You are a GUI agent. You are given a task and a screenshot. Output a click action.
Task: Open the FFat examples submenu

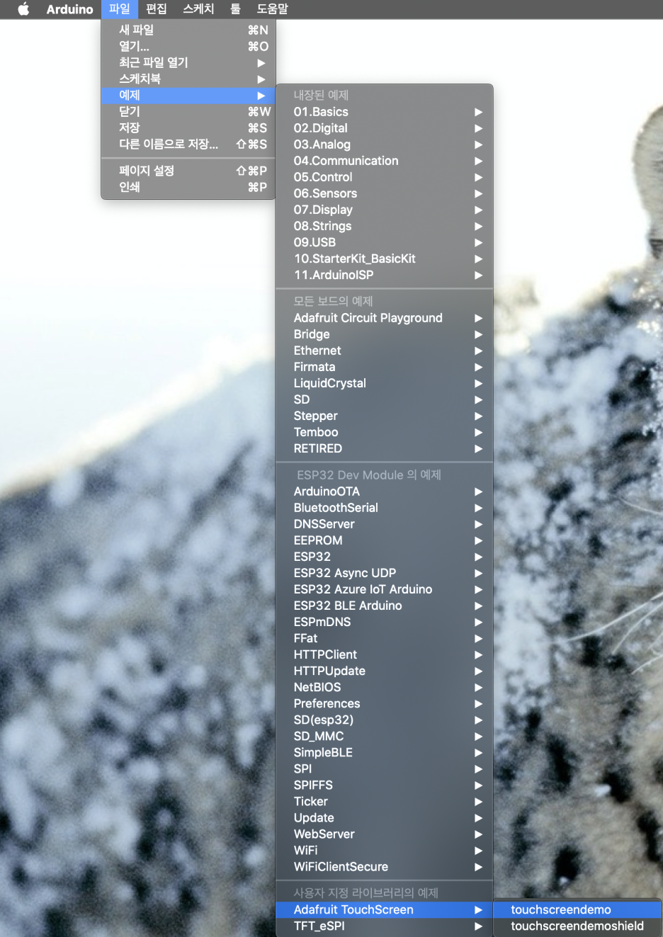tap(385, 638)
